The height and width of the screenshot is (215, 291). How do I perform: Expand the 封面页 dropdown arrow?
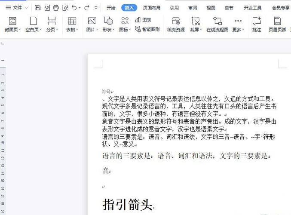tap(20, 30)
